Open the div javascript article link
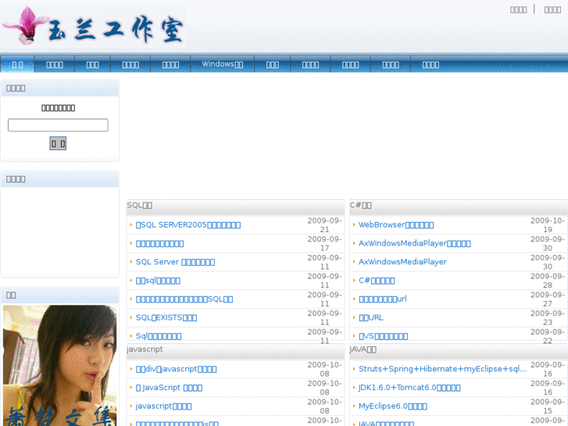The width and height of the screenshot is (568, 426). [176, 369]
